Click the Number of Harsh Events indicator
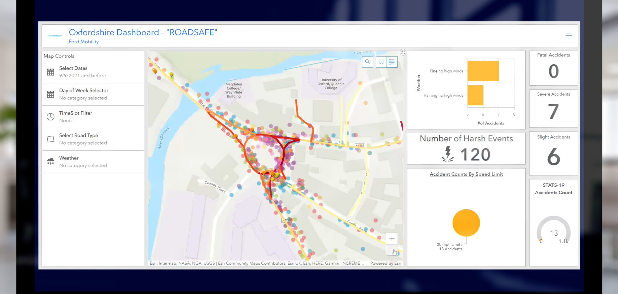618x294 pixels. (466, 149)
